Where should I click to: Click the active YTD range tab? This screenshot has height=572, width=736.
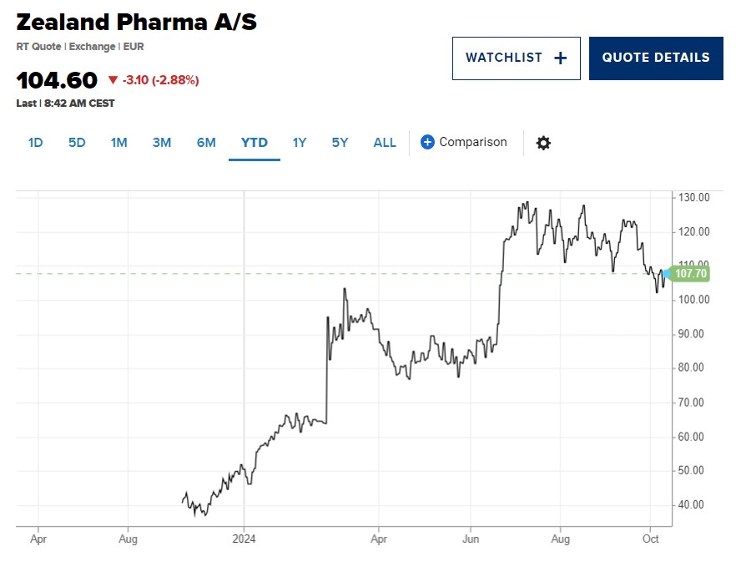(x=255, y=143)
